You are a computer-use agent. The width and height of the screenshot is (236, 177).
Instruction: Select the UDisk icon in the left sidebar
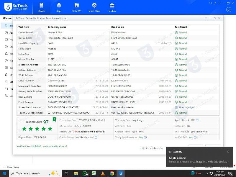(x=6, y=75)
